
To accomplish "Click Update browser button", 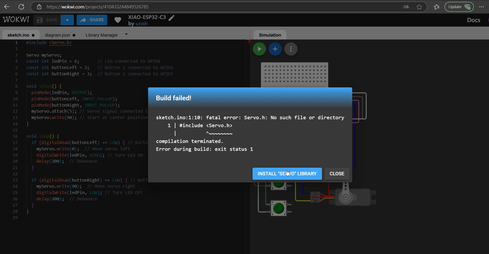I will [459, 7].
